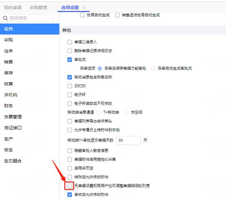226x200 pixels.
Task: Uncheck the 审批流 checkbox
Action: [x=70, y=60]
